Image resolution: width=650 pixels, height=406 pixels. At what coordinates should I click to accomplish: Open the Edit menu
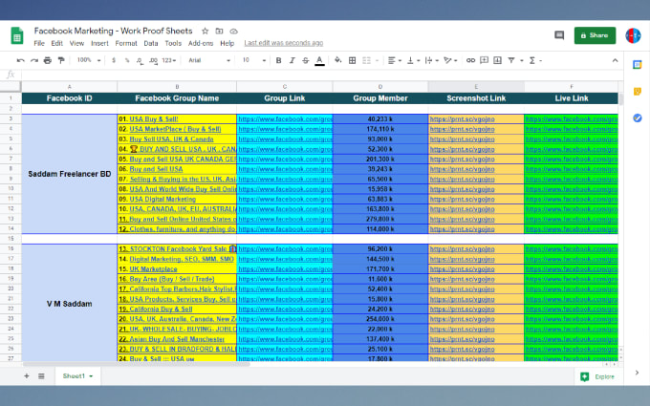pos(56,43)
